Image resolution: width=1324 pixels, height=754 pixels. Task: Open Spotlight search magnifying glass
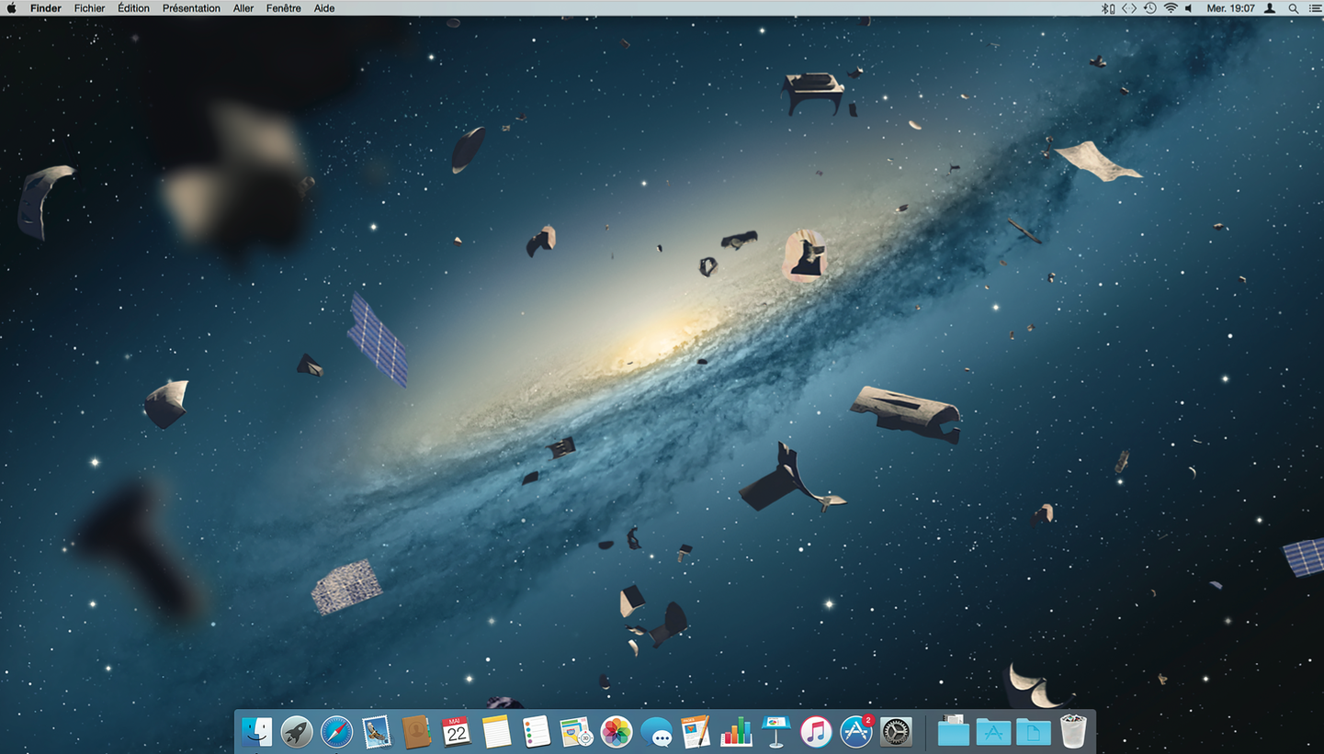1294,8
